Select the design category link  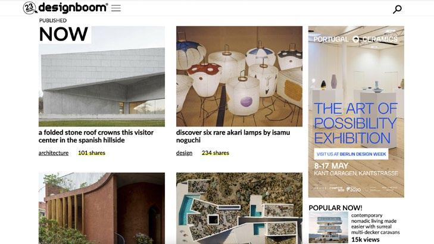pos(184,153)
